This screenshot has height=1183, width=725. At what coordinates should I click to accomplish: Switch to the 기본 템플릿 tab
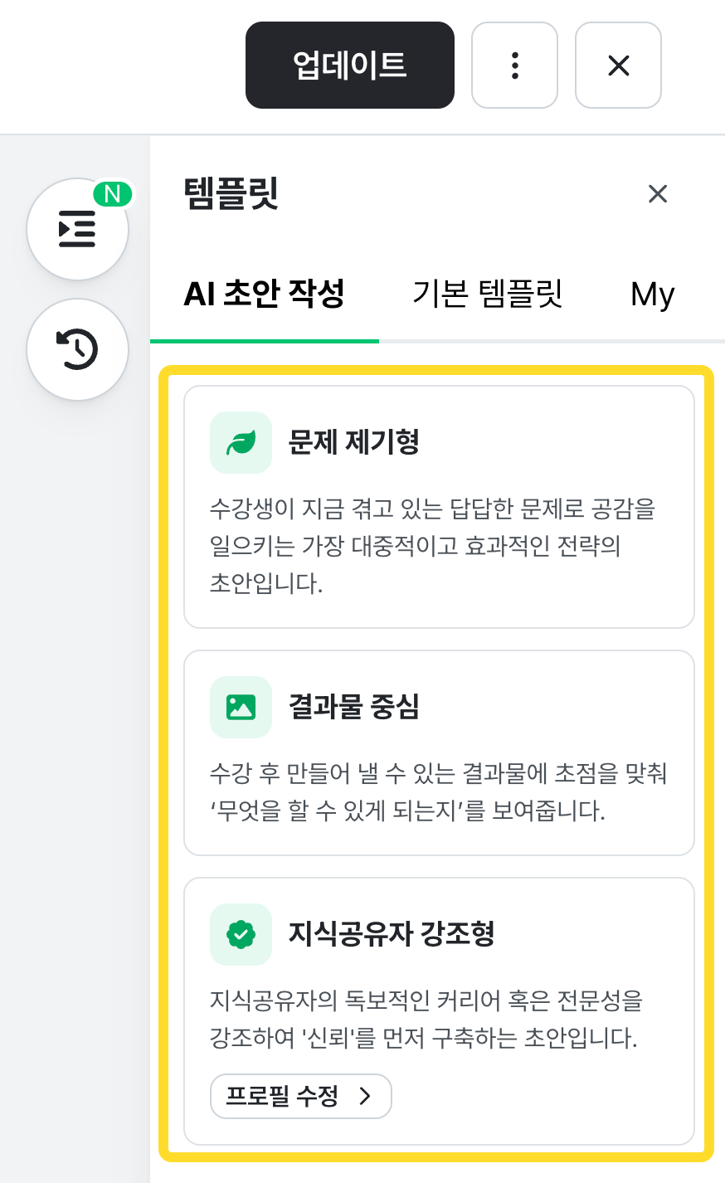coord(488,294)
